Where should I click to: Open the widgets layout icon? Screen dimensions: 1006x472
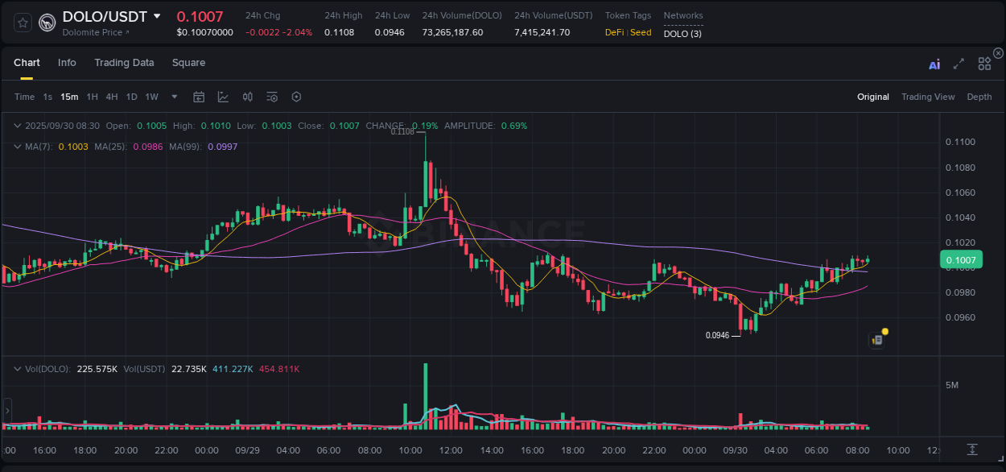[x=984, y=64]
